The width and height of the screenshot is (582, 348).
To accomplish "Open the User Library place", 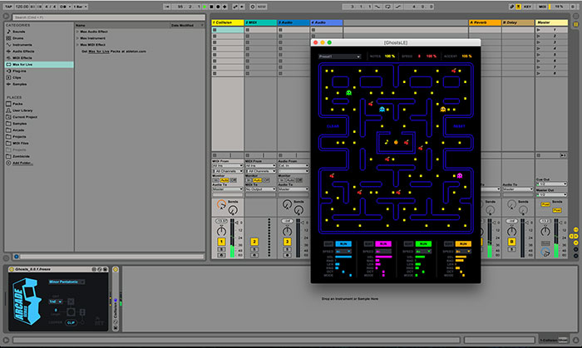I will pos(22,110).
